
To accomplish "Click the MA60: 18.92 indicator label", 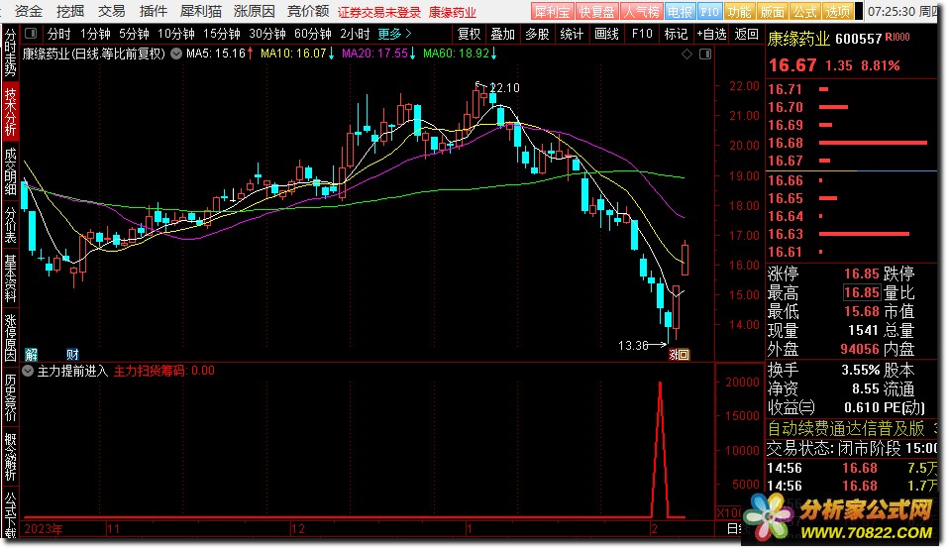I will (460, 54).
